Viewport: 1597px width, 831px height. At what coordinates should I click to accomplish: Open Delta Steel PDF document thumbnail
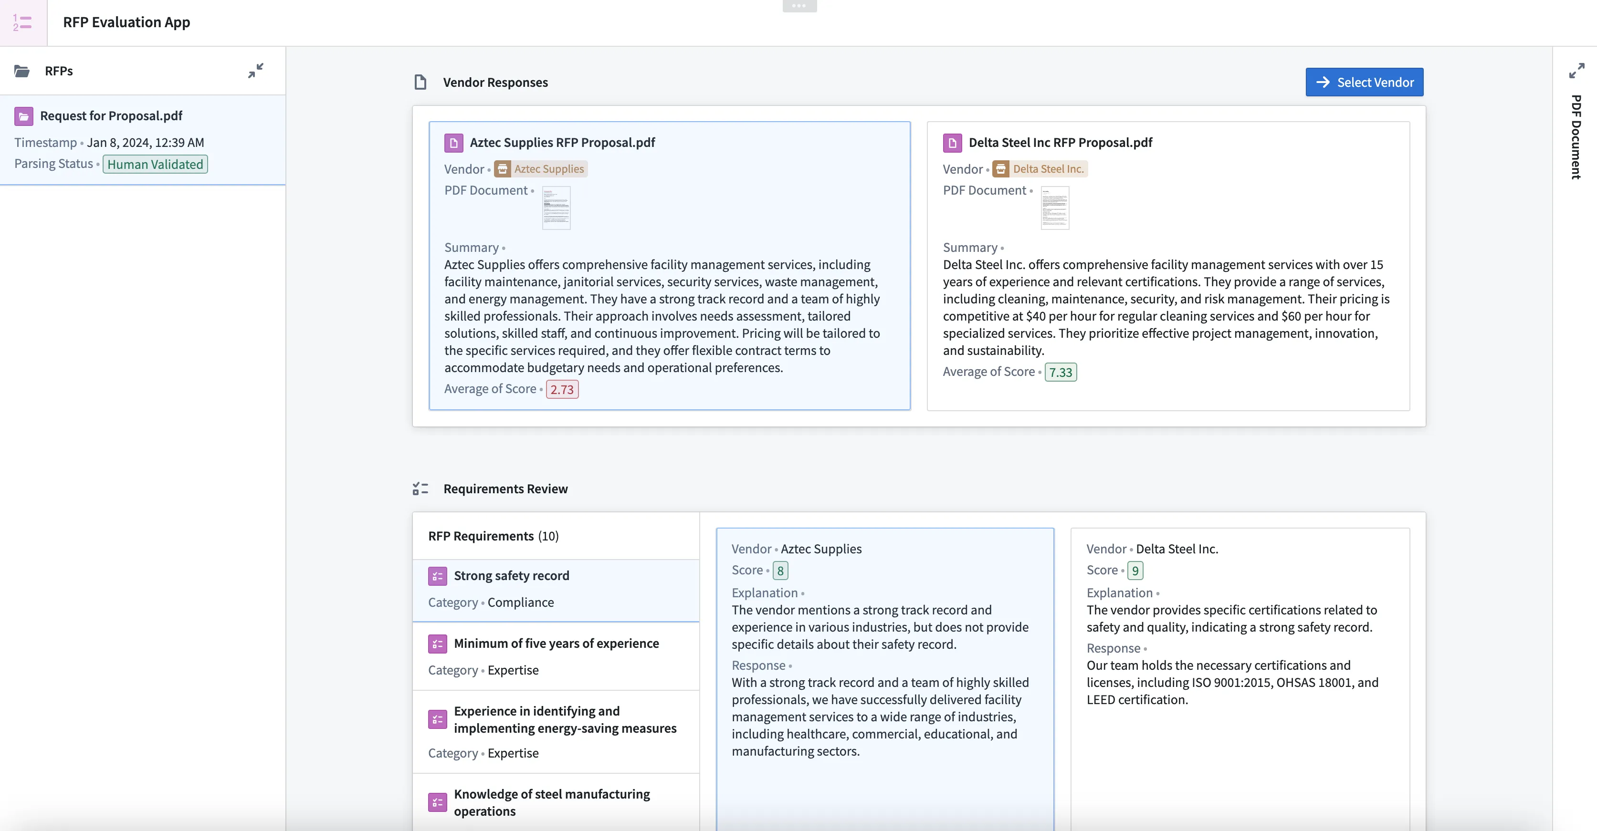[x=1054, y=208]
